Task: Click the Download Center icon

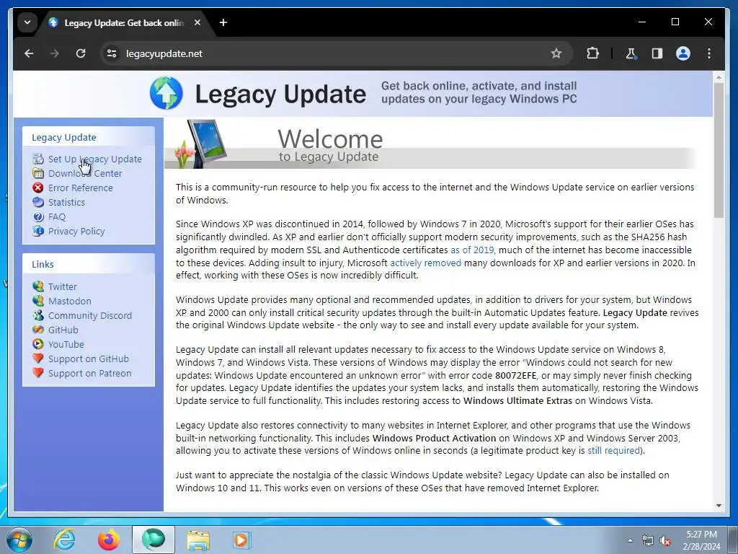Action: 38,173
